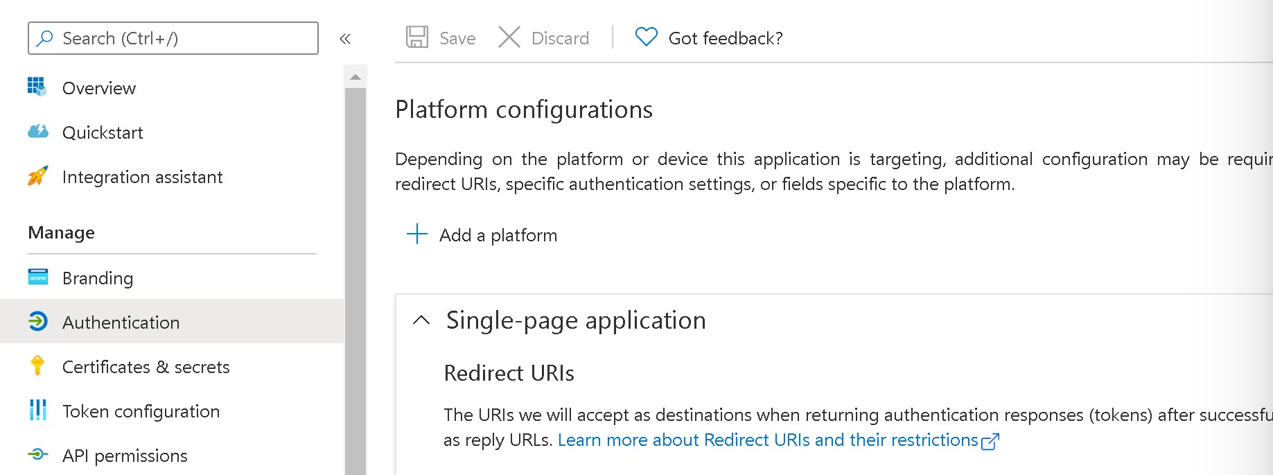Open the Overview page icon
The image size is (1273, 475).
coord(37,87)
